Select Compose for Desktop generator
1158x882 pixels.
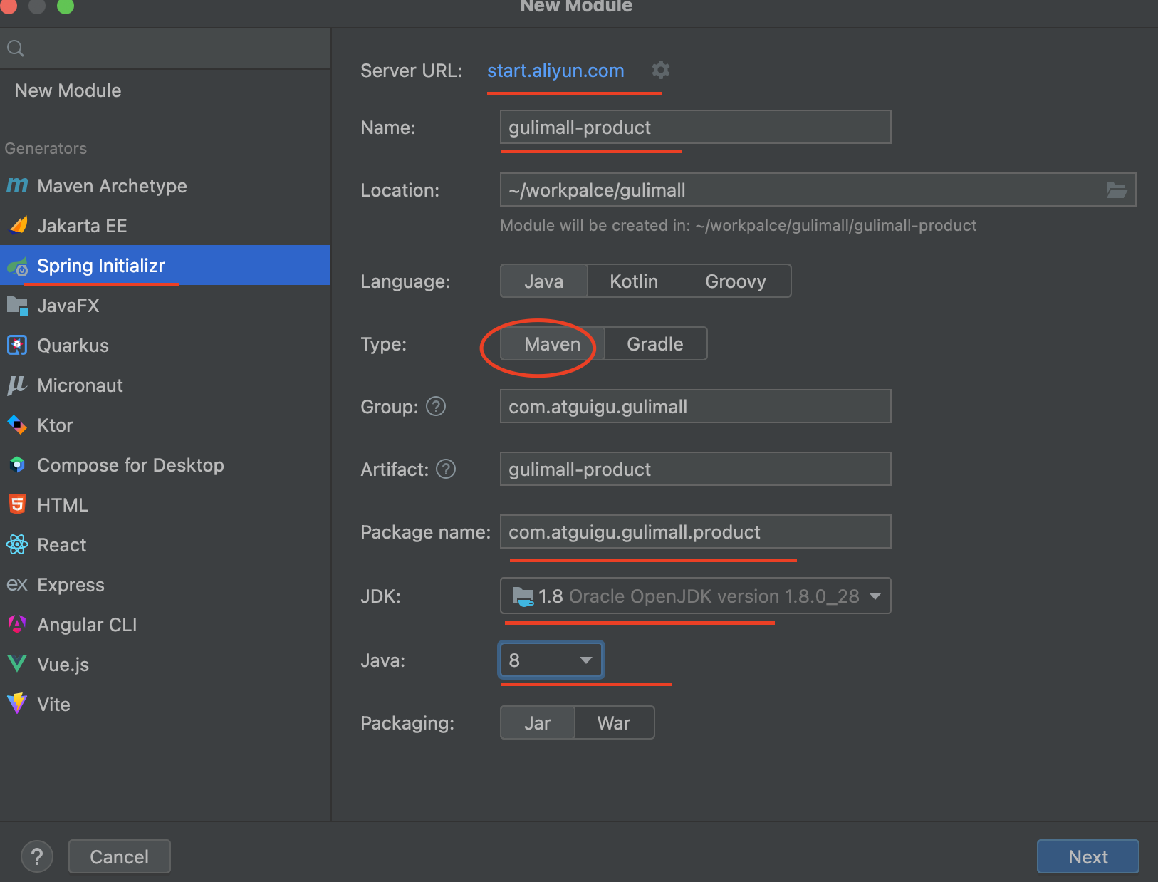click(165, 465)
